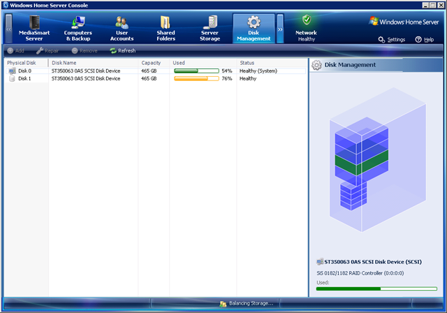Click the Repair wrench button
Screen dimensions: 447x313
(47, 51)
